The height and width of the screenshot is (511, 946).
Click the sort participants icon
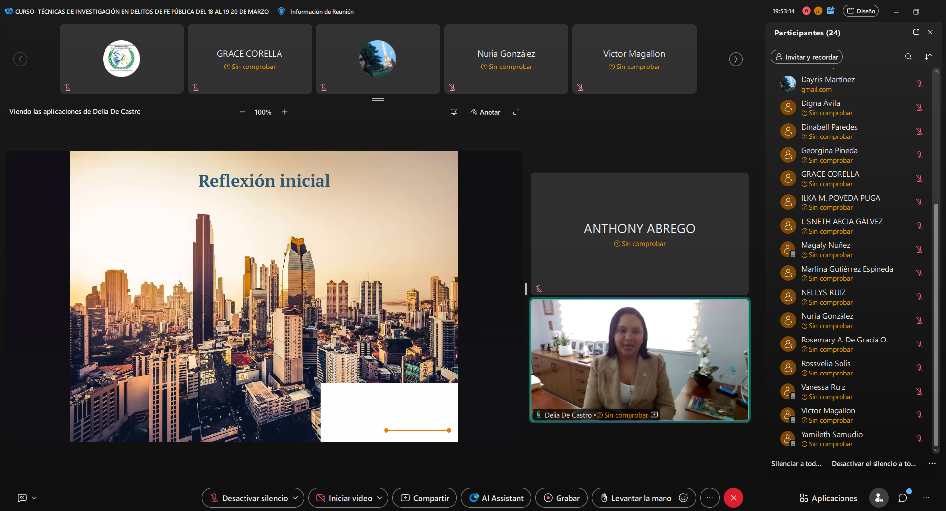(928, 57)
